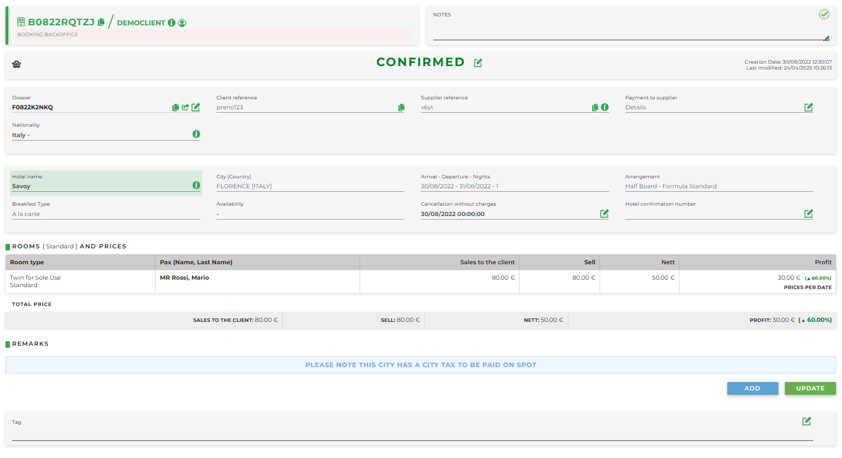Click the incognito agent icon
This screenshot has height=458, width=842.
[x=16, y=65]
